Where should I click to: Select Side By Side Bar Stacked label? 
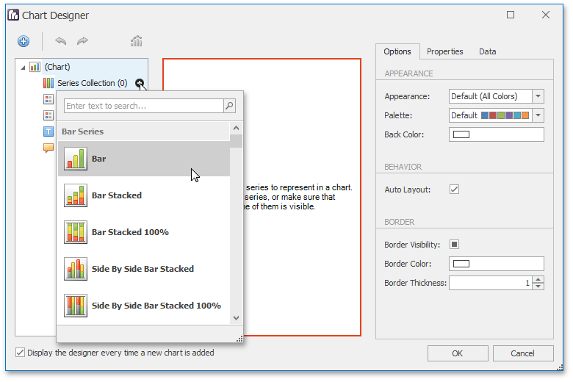tap(143, 269)
